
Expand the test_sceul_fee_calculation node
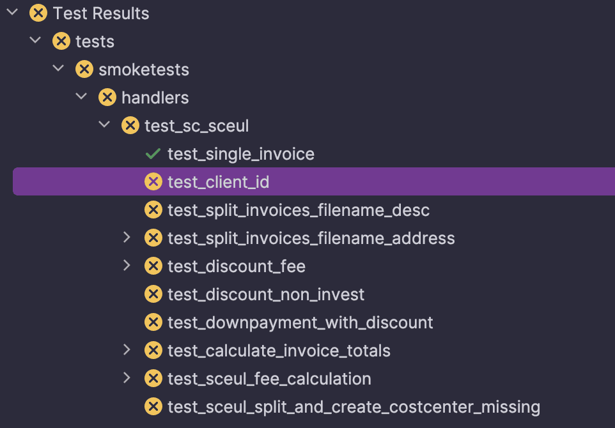tap(127, 378)
